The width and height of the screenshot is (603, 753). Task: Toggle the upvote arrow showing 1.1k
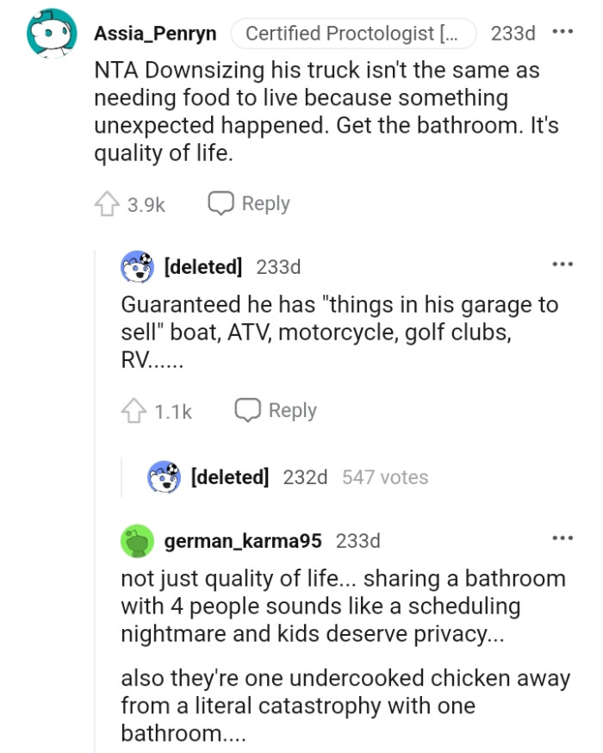click(134, 410)
